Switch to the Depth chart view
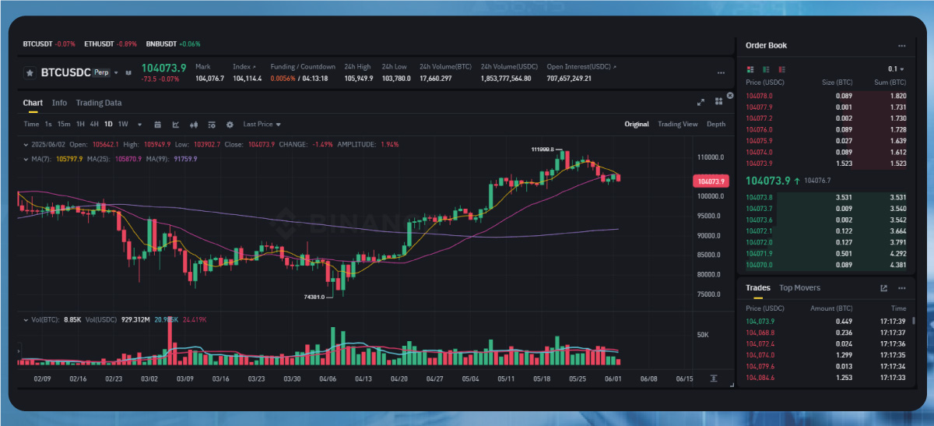This screenshot has width=934, height=426. 715,125
